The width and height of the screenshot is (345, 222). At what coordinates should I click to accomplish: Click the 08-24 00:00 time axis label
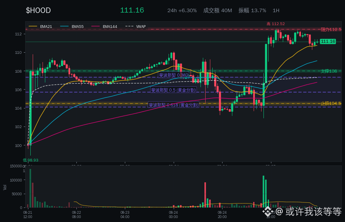click(x=173, y=215)
